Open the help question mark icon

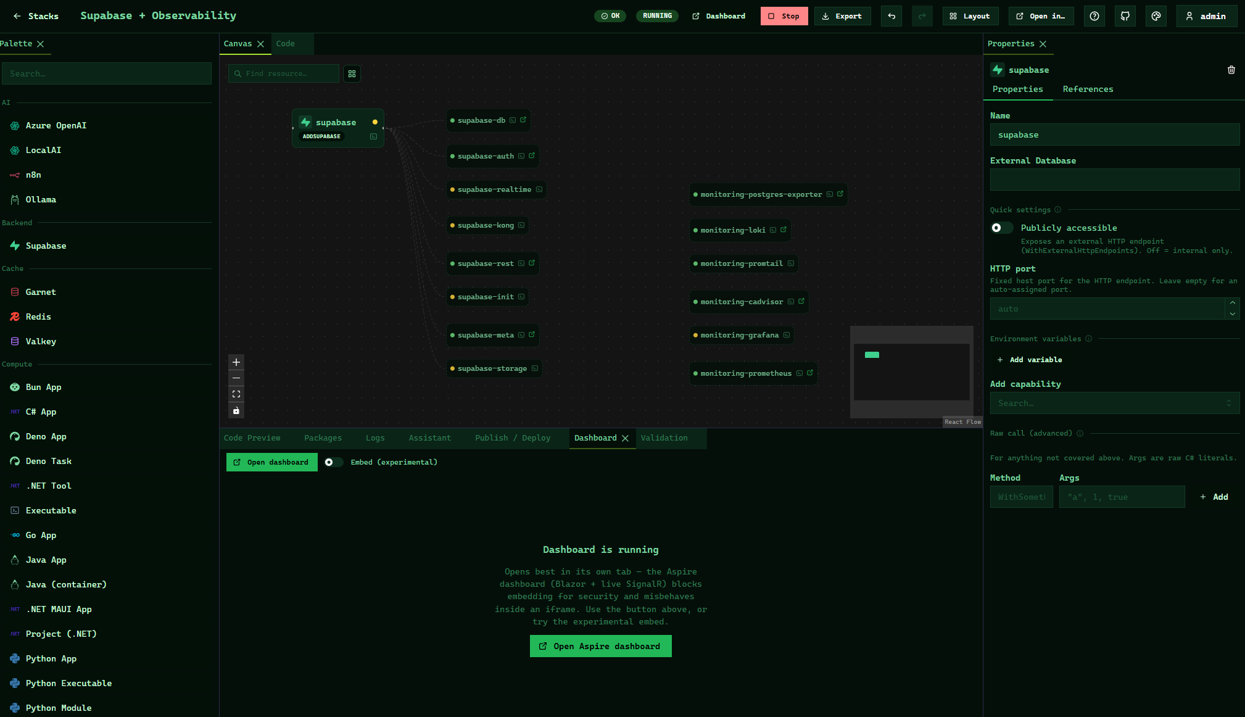(1094, 16)
